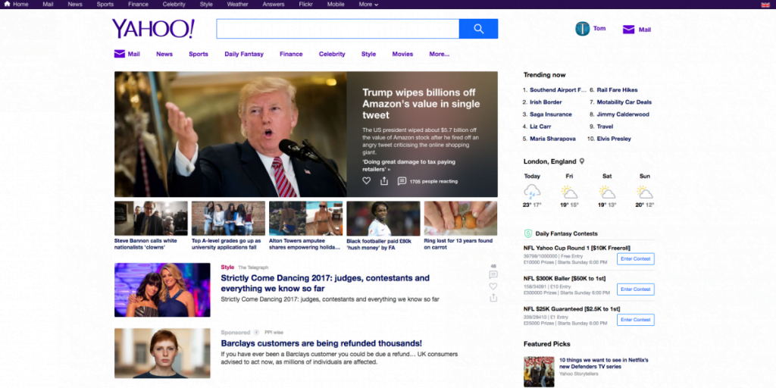Like the Strictly Come Dancing article
The height and width of the screenshot is (388, 776).
[x=493, y=286]
